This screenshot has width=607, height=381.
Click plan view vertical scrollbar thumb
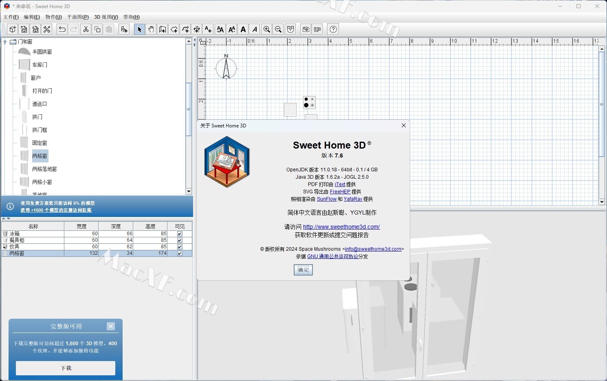tap(602, 105)
